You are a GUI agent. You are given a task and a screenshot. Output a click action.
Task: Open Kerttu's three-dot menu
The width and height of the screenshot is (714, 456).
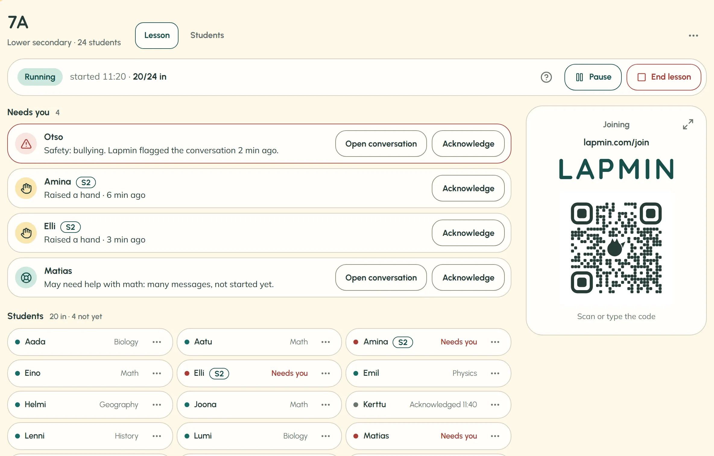[495, 405]
